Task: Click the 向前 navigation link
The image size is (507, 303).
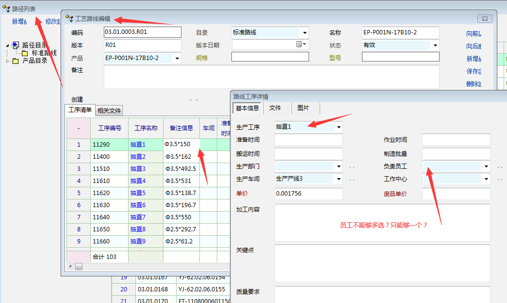Action: click(x=474, y=33)
